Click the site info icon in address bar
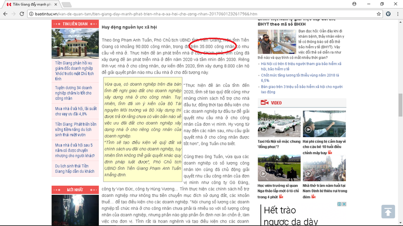This screenshot has width=403, height=226. pyautogui.click(x=31, y=14)
